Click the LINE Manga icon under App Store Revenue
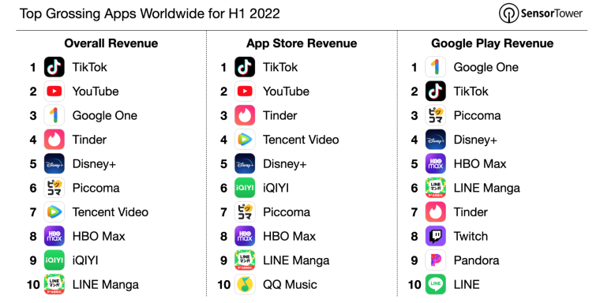Viewport: 600px width, 303px height. [x=245, y=260]
